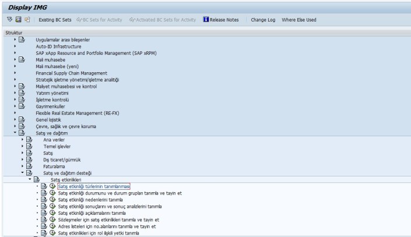
Task: Click Existing BC Sets button
Action: coord(55,20)
